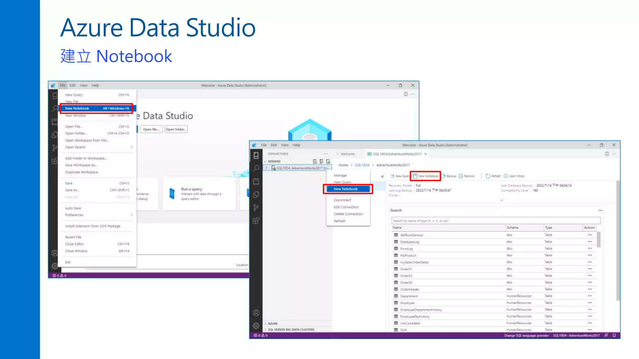
Task: Open Manage gear in front window sidebar
Action: [256, 326]
